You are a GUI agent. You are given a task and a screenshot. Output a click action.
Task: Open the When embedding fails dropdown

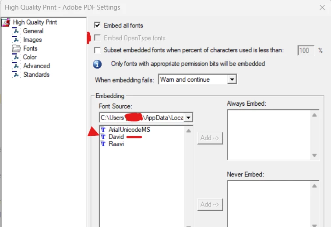pyautogui.click(x=232, y=79)
